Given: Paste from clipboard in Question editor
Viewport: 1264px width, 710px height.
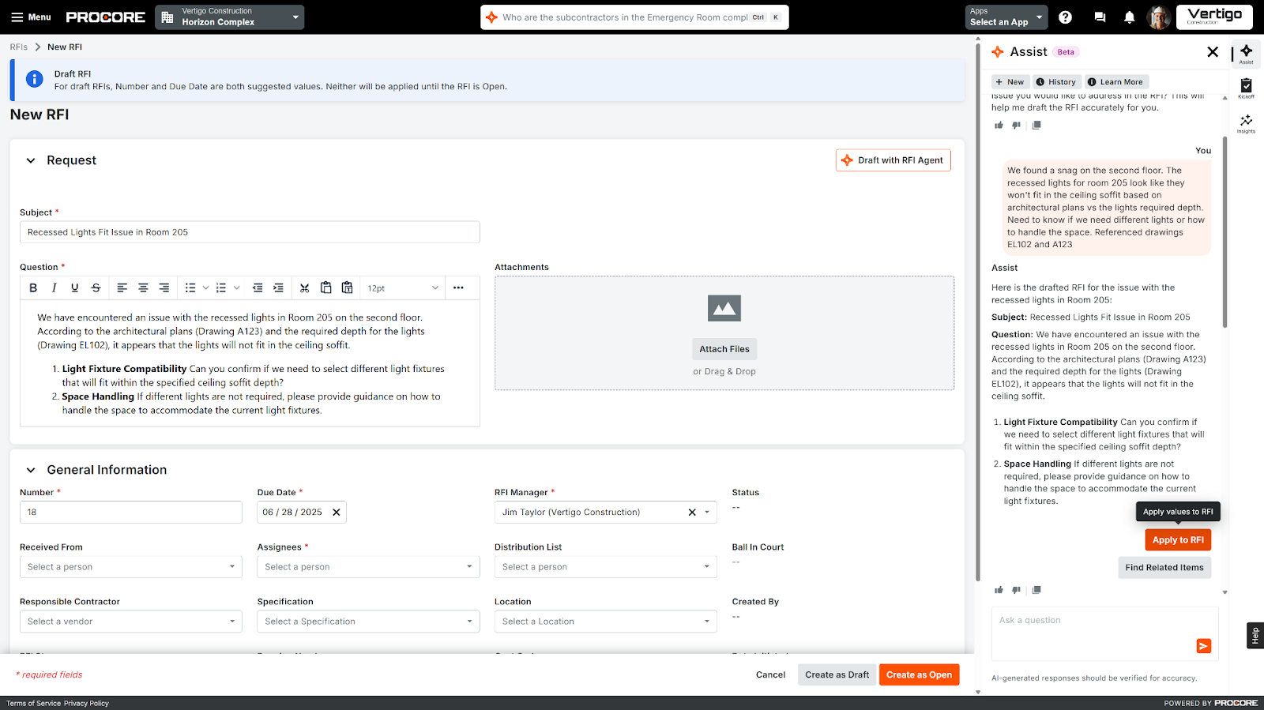Looking at the screenshot, I should click(325, 288).
